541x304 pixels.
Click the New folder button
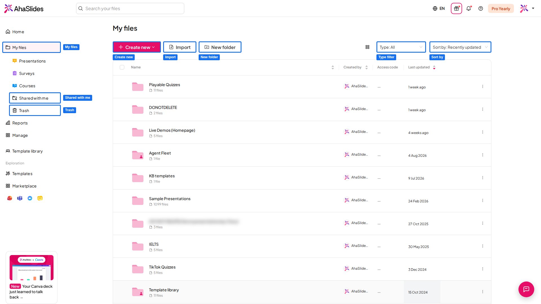tap(220, 47)
